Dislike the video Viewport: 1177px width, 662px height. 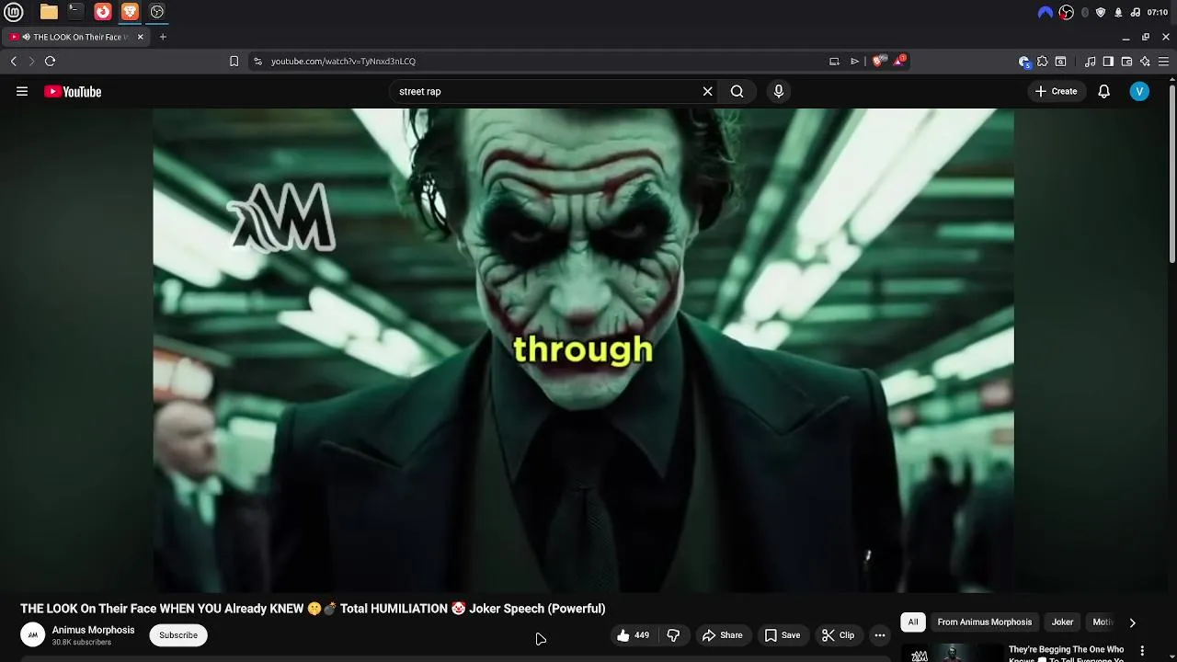(x=674, y=634)
